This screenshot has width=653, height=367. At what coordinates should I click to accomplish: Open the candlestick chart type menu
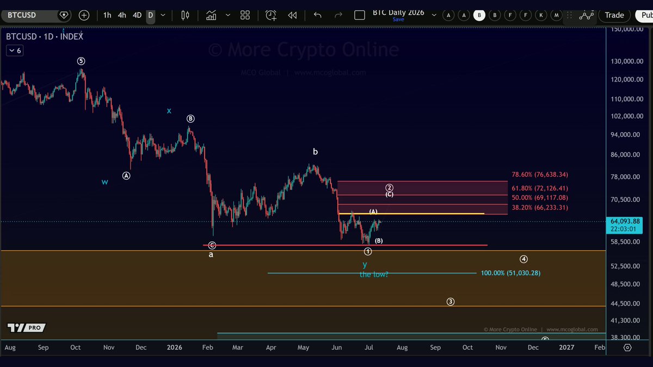tap(186, 15)
